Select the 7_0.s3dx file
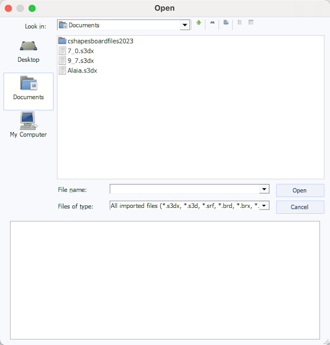Screen dimensions: 330x345 point(77,51)
